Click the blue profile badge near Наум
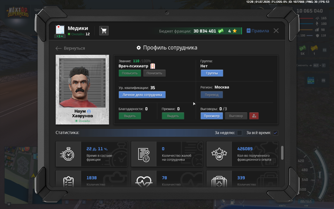This screenshot has width=334, height=209. pos(89,111)
